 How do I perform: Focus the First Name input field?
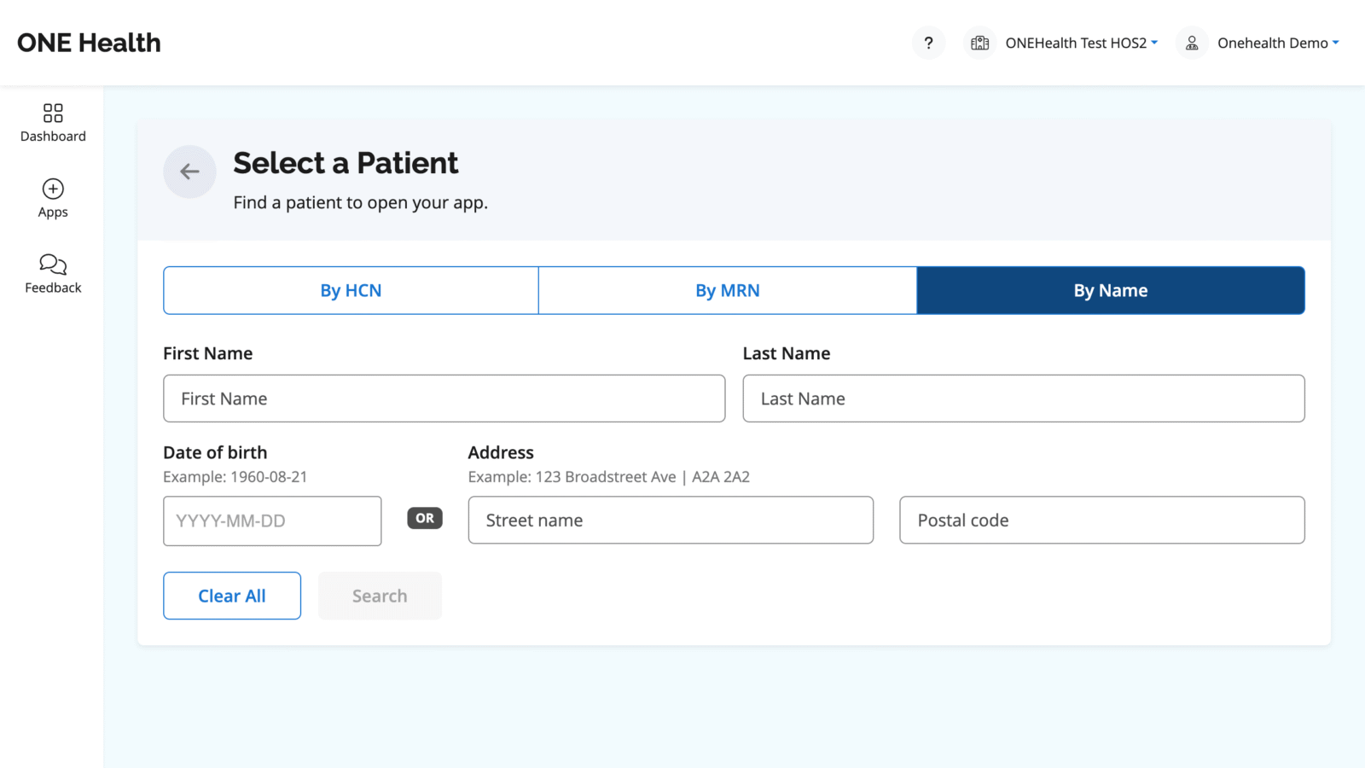[x=444, y=399]
